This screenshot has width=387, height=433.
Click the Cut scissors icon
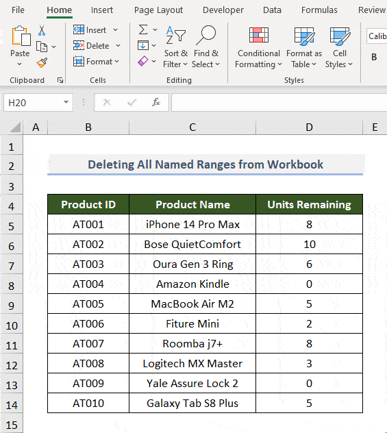pyautogui.click(x=42, y=30)
